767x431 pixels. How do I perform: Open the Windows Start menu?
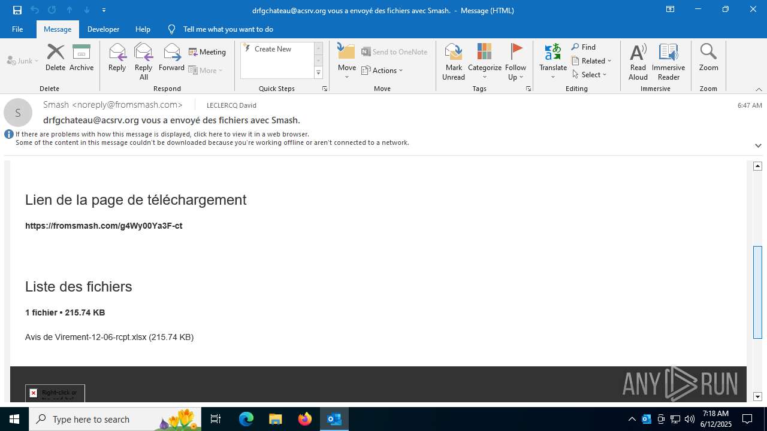[14, 419]
